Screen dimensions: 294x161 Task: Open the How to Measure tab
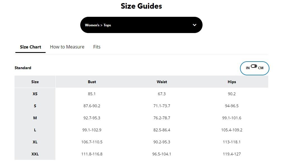[67, 47]
